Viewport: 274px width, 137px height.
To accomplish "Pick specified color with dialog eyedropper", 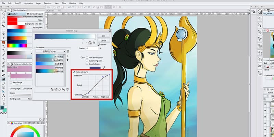I will coord(104,67).
